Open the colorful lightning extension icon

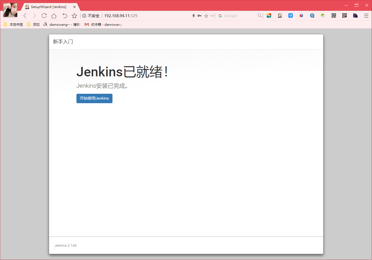(269, 15)
